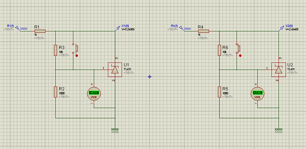
Task: Click the 'U1' reference label
Action: pyautogui.click(x=126, y=65)
